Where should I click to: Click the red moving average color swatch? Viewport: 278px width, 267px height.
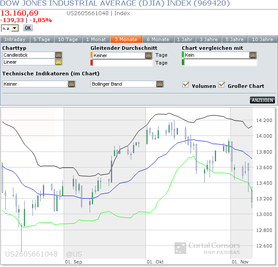tap(91, 63)
